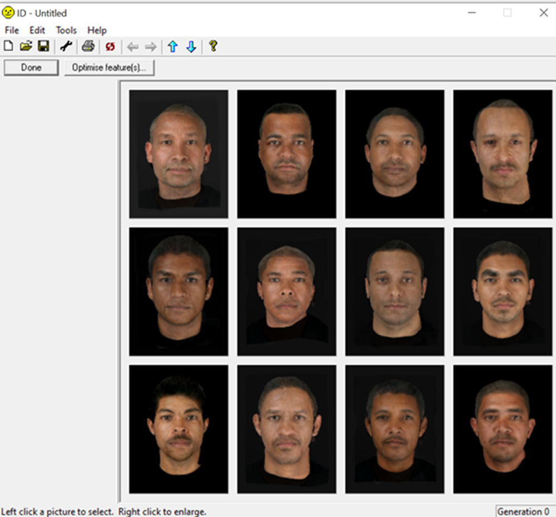Click the blue up arrow icon

coord(173,46)
